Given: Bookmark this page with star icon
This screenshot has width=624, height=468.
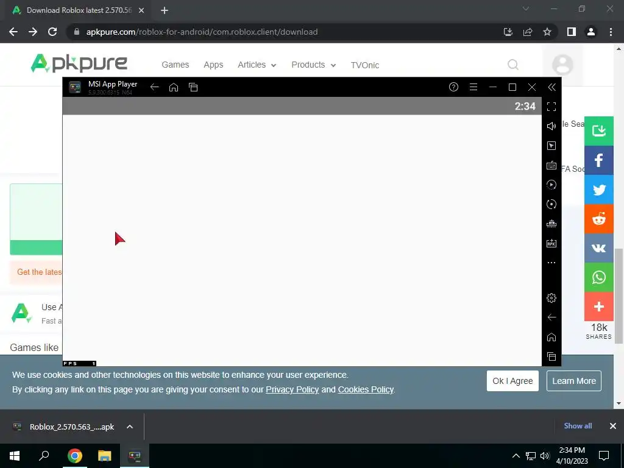Looking at the screenshot, I should tap(547, 32).
